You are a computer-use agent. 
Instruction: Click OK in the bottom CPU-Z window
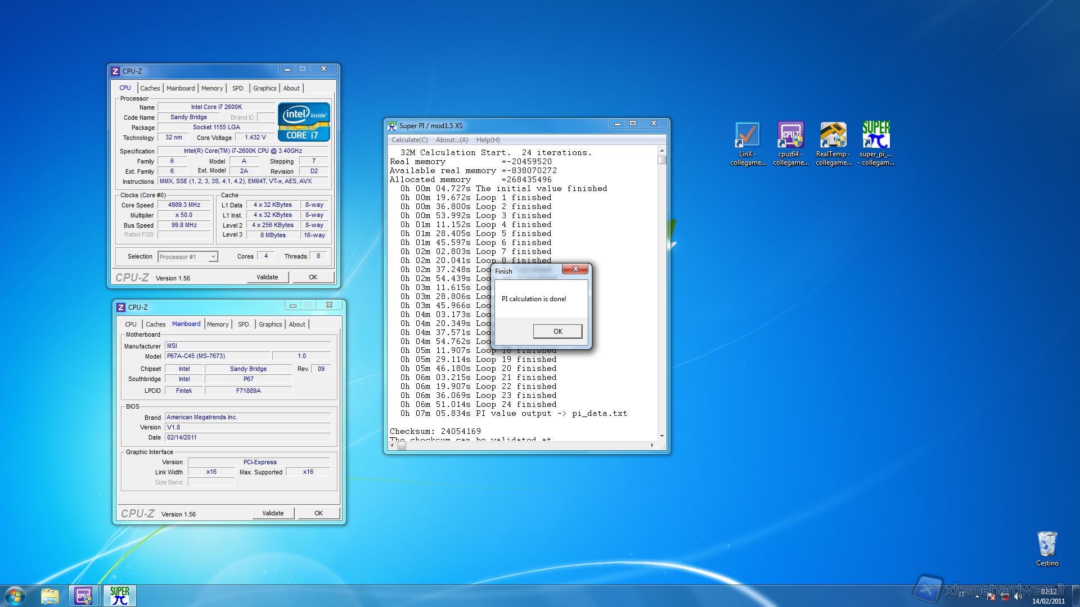tap(318, 513)
